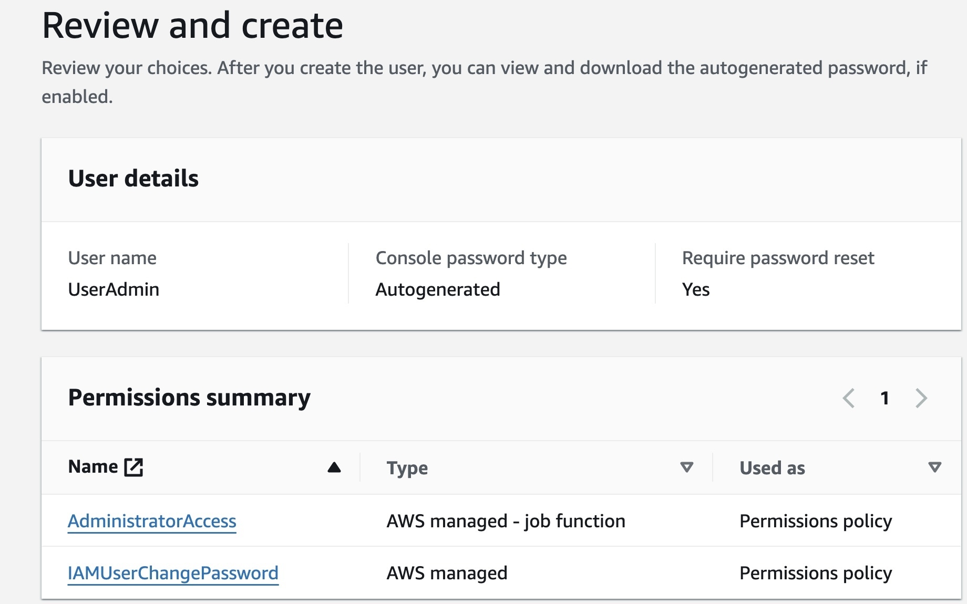The width and height of the screenshot is (967, 604).
Task: Go to next permissions page chevron
Action: pos(921,398)
